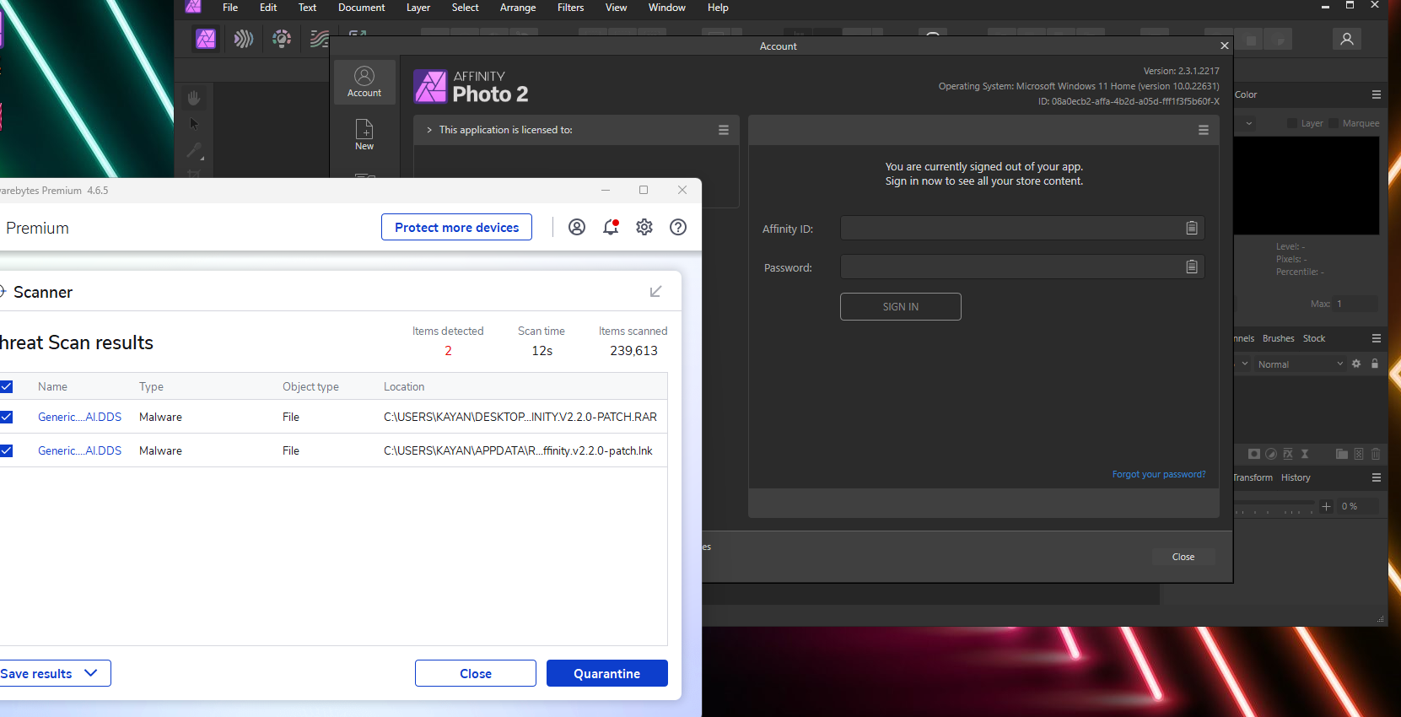The height and width of the screenshot is (717, 1401).
Task: Open the Document menu
Action: [x=362, y=8]
